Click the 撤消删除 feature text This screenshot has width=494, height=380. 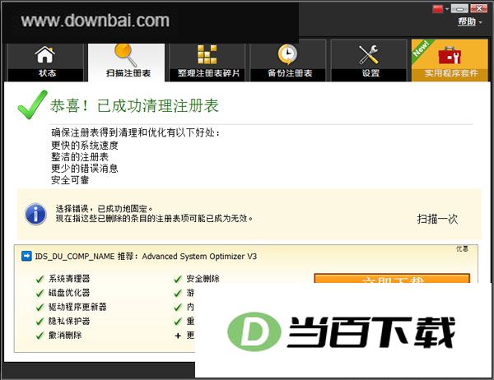click(65, 336)
